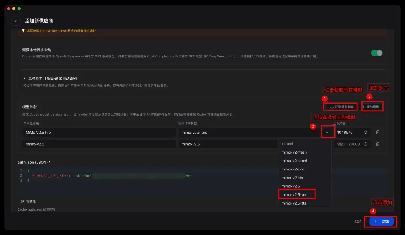Go back using the arrow button
The height and width of the screenshot is (235, 405).
tap(16, 21)
